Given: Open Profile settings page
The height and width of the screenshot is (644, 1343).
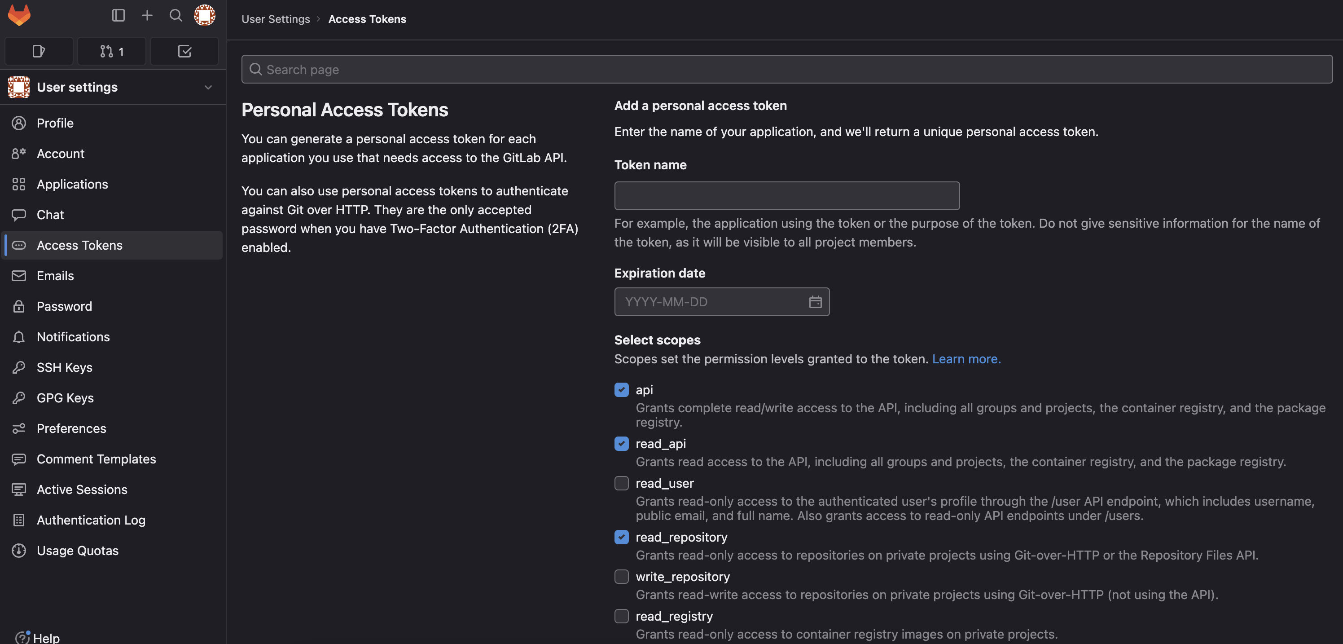Looking at the screenshot, I should pos(112,123).
